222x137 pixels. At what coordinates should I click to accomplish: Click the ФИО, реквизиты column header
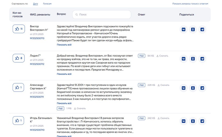[x=40, y=15]
